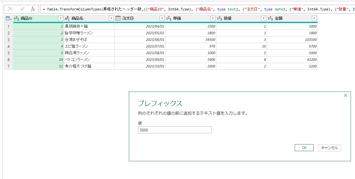This screenshot has height=179, width=355.
Task: Click the 数量 cell 8
Action: (x=241, y=60)
